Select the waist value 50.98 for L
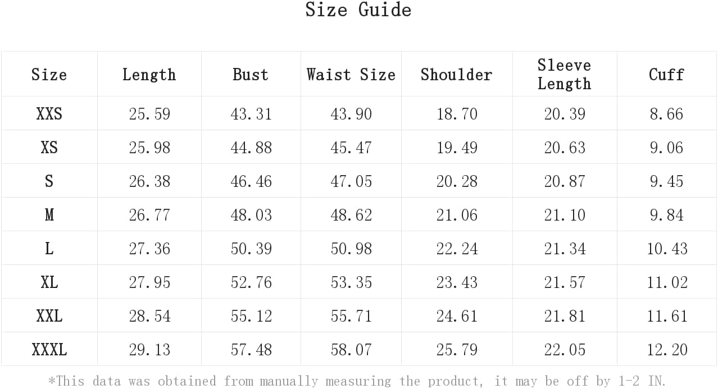 pos(351,249)
